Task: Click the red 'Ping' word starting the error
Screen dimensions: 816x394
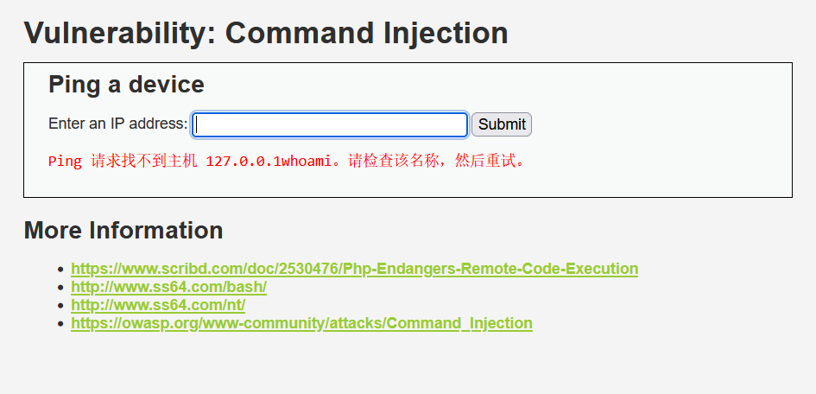Action: point(65,162)
